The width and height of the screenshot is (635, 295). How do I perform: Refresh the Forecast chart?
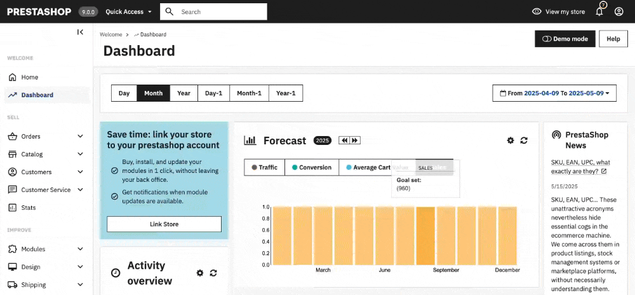tap(524, 141)
